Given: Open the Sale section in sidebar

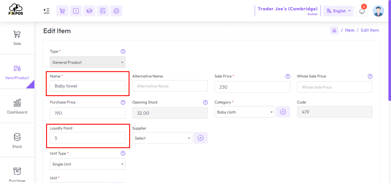Looking at the screenshot, I should [17, 38].
